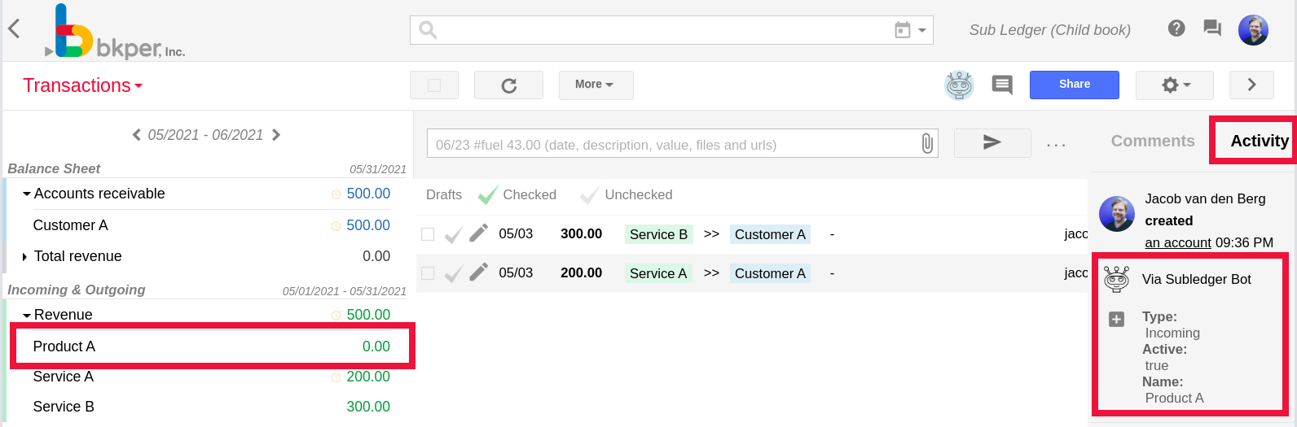Open the help question mark icon
The image size is (1297, 427).
1176,28
